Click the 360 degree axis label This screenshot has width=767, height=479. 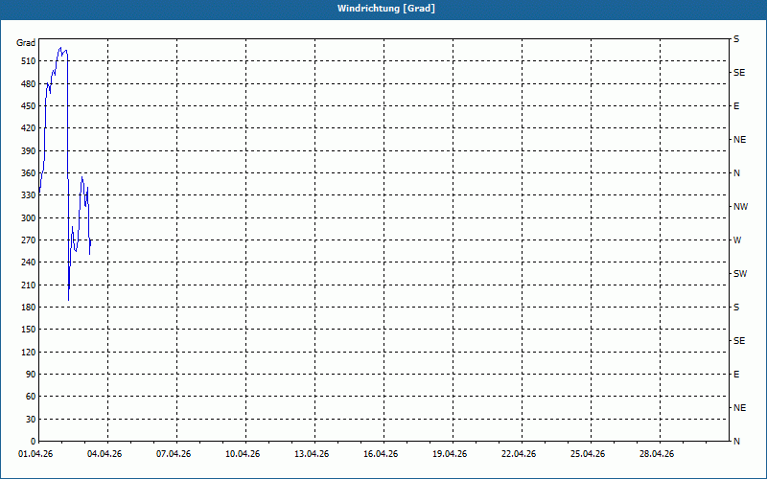point(27,173)
